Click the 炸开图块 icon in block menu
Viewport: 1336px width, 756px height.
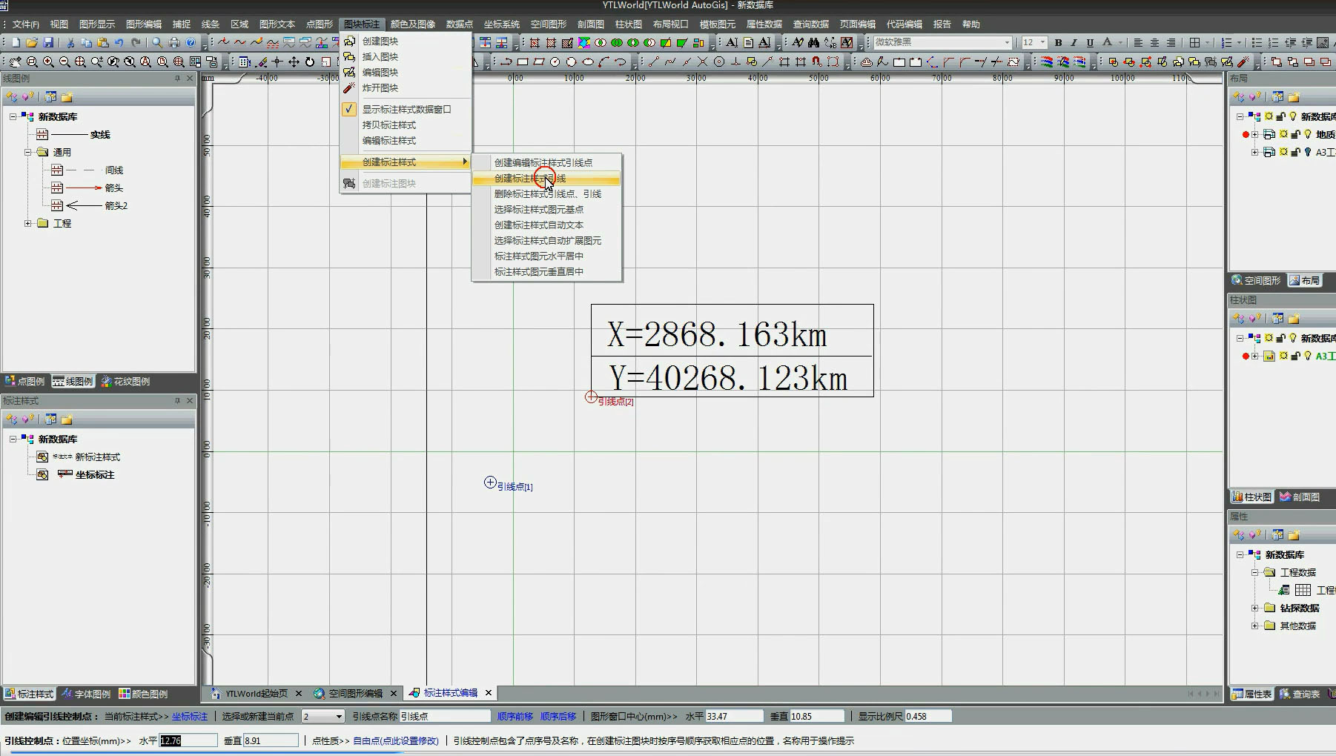(x=349, y=87)
